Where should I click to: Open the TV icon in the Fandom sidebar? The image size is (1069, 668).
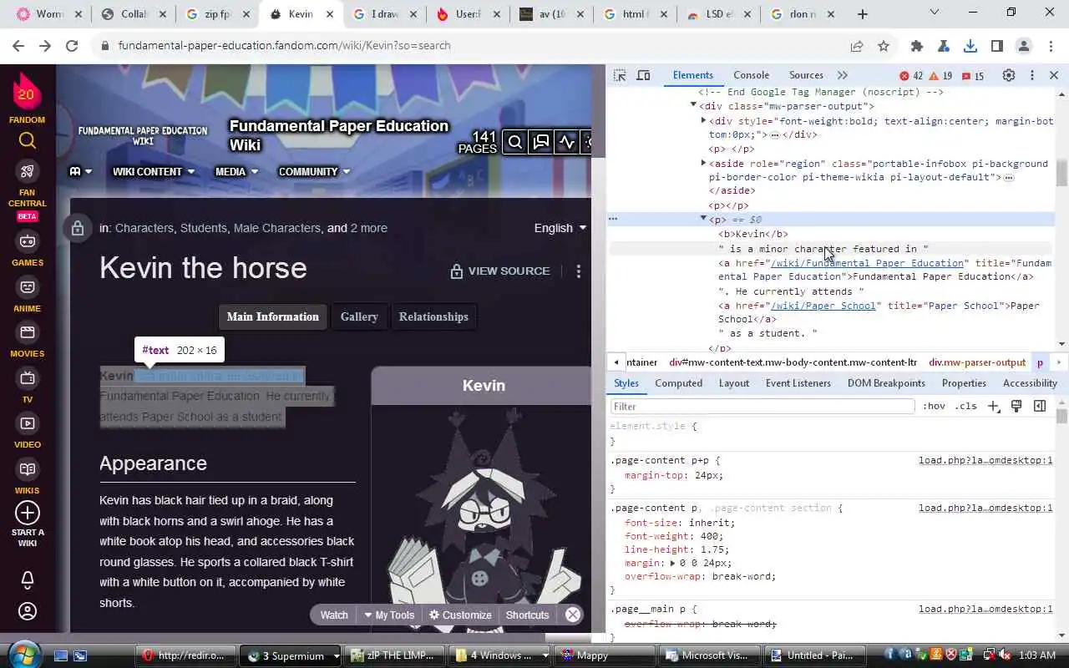pos(28,378)
